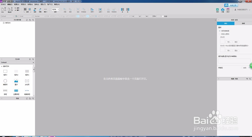Click Import button for 28x28 icon

coord(229,42)
